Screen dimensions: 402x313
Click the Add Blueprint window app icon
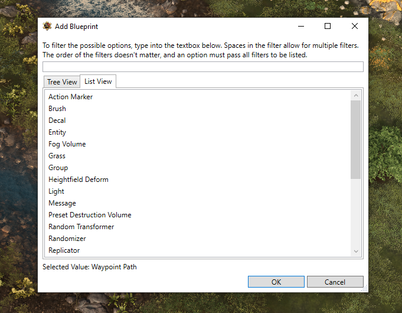[x=47, y=26]
